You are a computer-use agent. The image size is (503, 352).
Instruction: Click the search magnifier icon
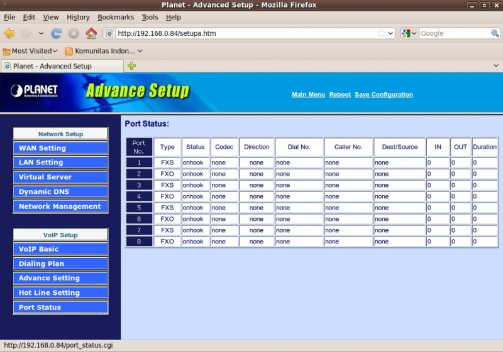coord(495,33)
